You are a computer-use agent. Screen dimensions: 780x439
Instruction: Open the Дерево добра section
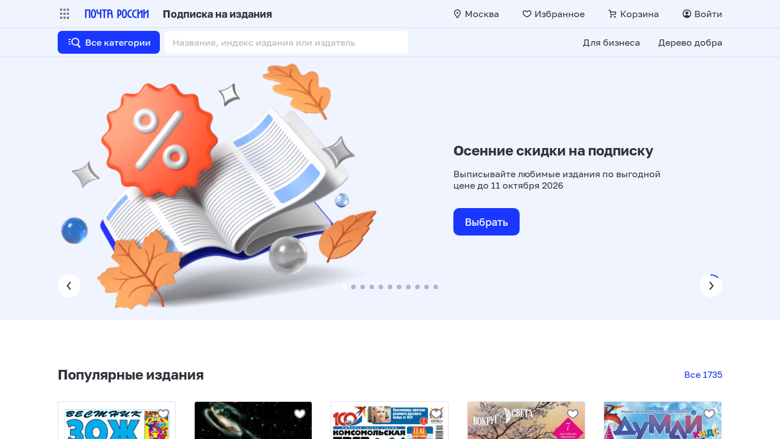(690, 42)
